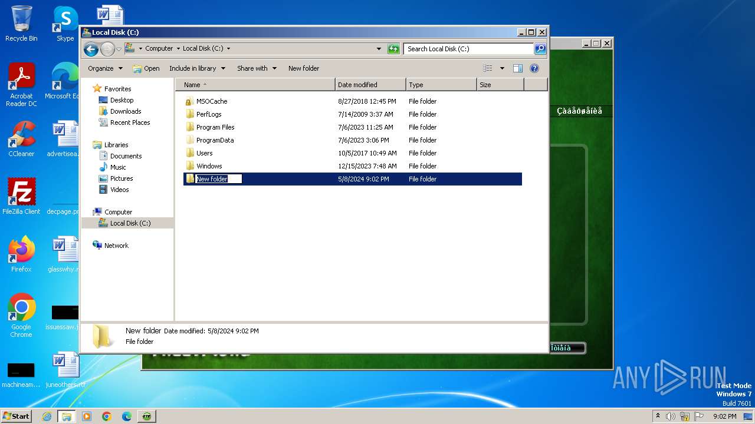Select the Google Chrome desktop icon

21,315
